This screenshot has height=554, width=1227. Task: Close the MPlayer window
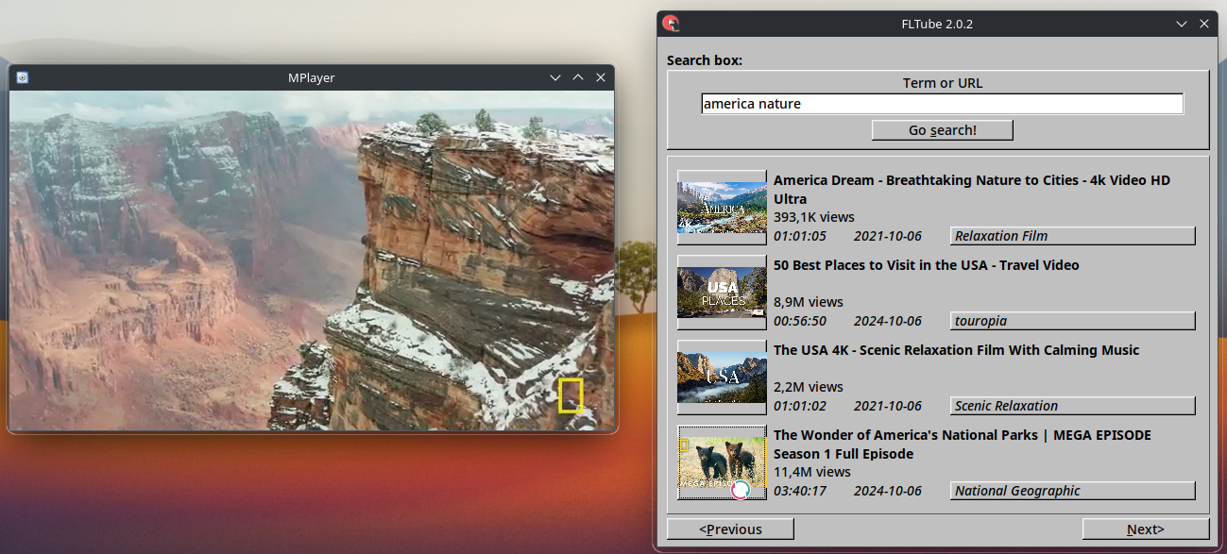click(x=601, y=77)
